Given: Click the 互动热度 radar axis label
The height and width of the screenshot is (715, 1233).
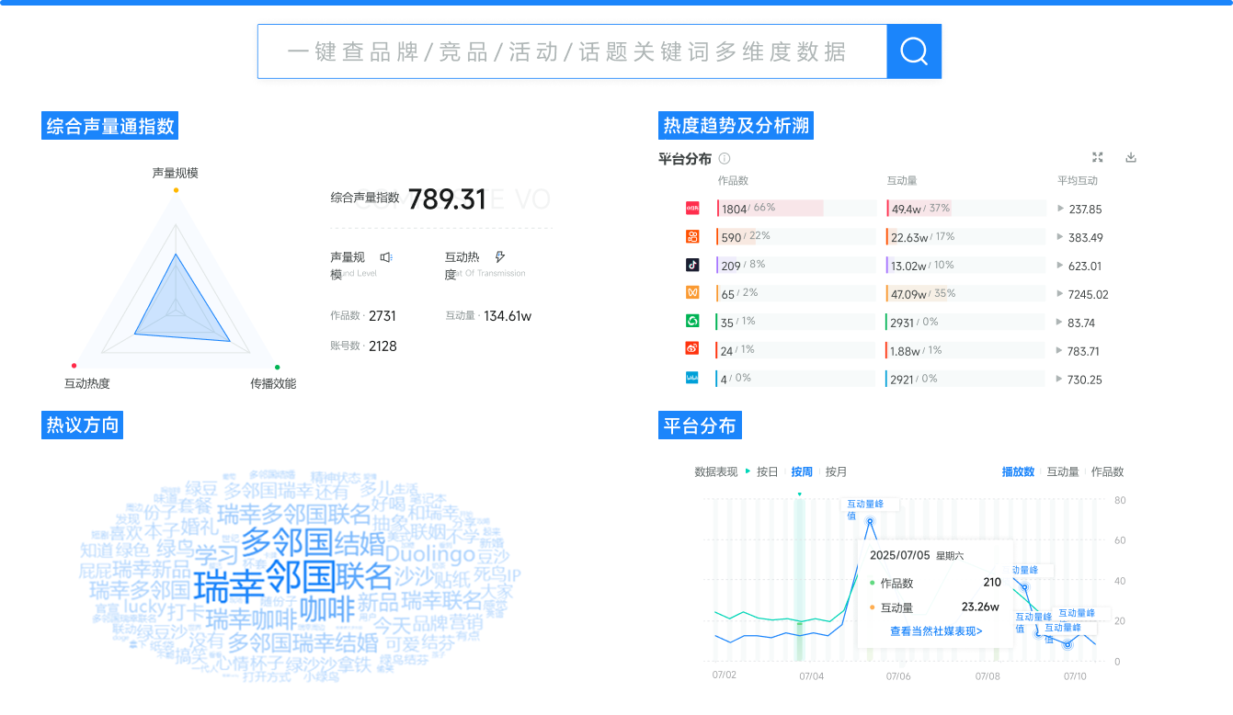Looking at the screenshot, I should click(x=87, y=383).
